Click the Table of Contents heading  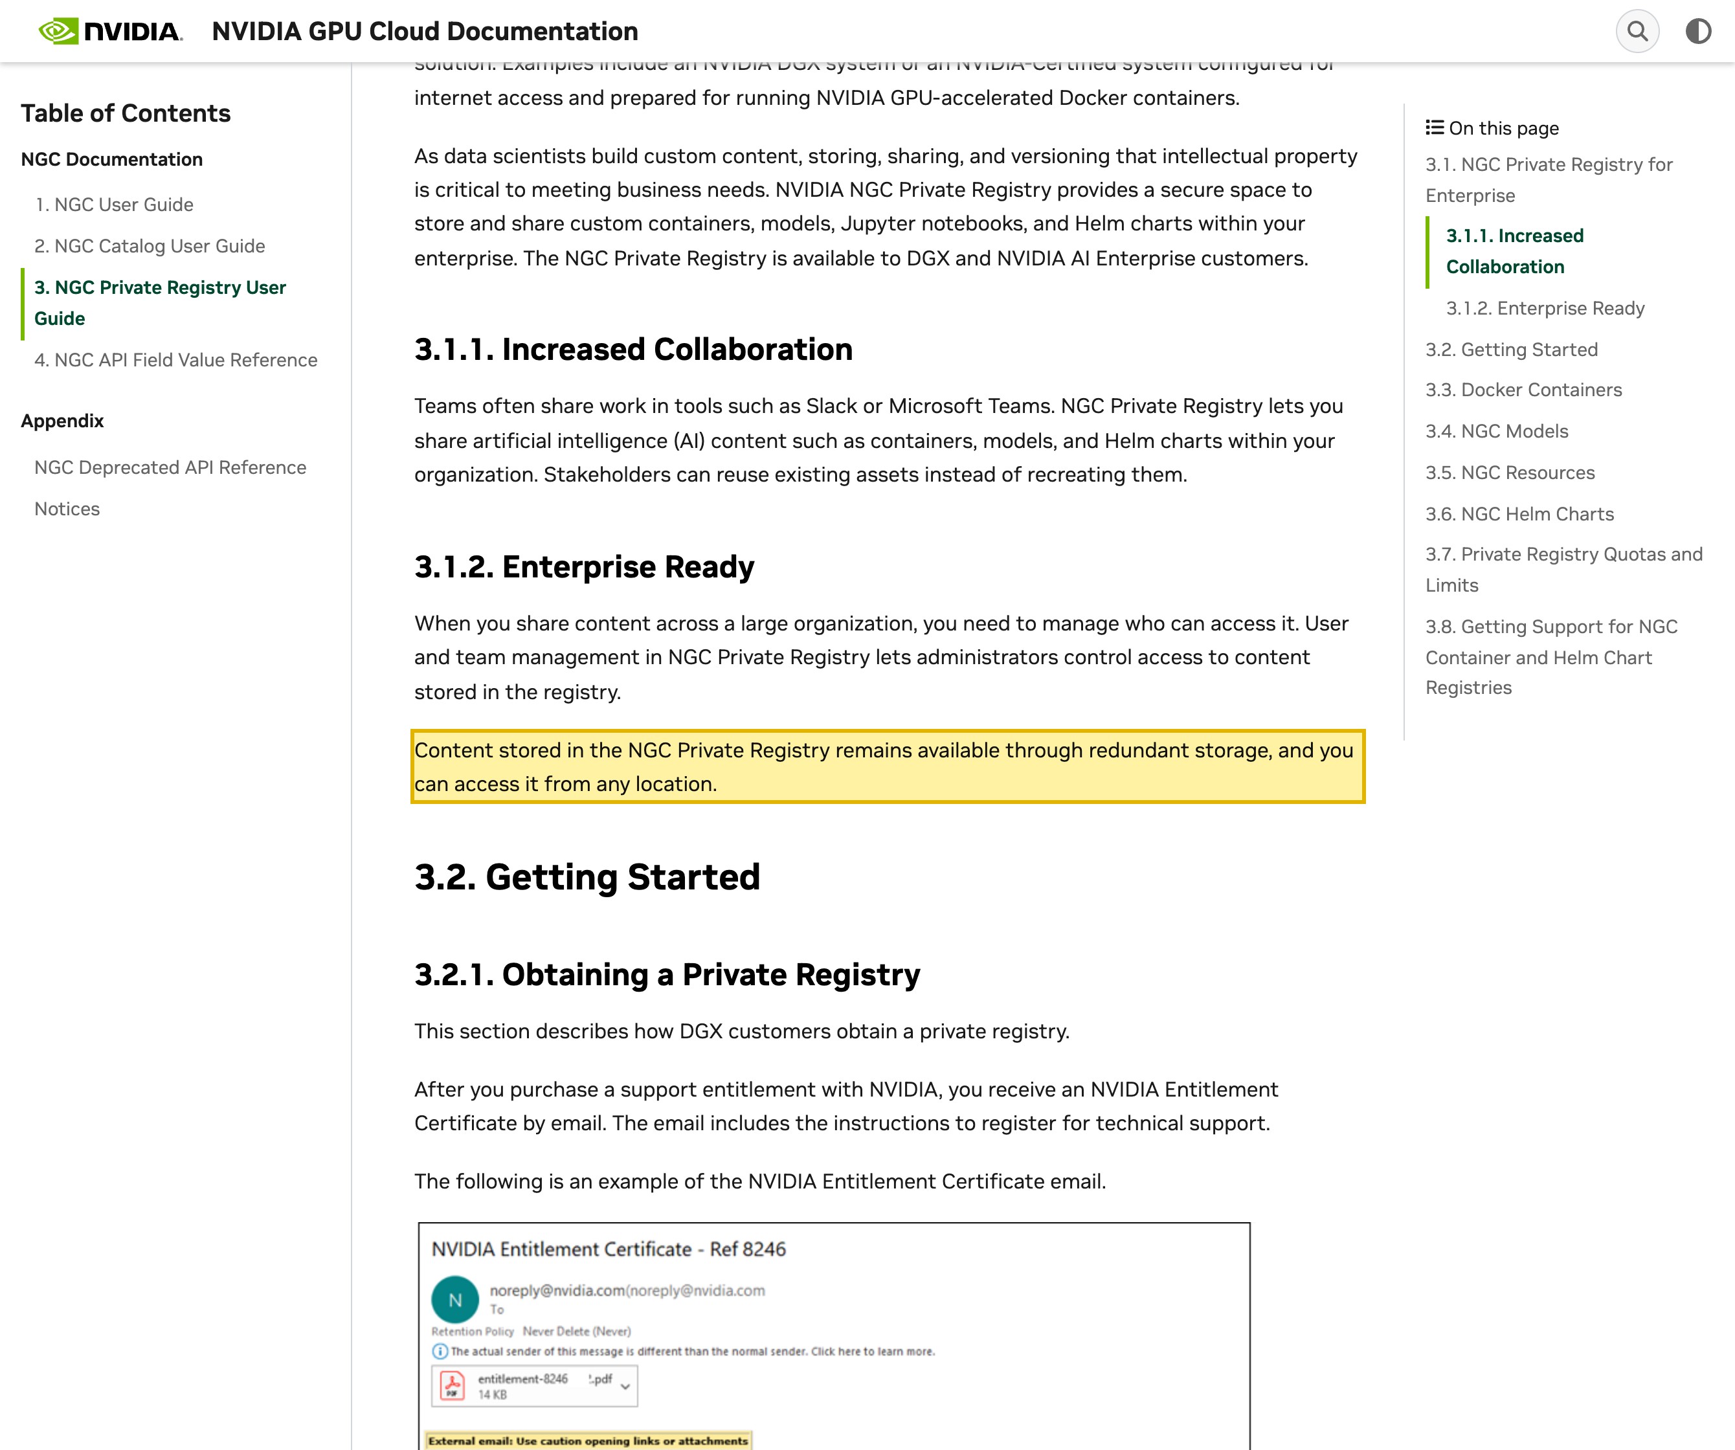(126, 113)
